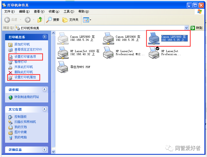Select 导出为WPS PDF printer icon
Screen dimensions: 207x157
point(63,67)
